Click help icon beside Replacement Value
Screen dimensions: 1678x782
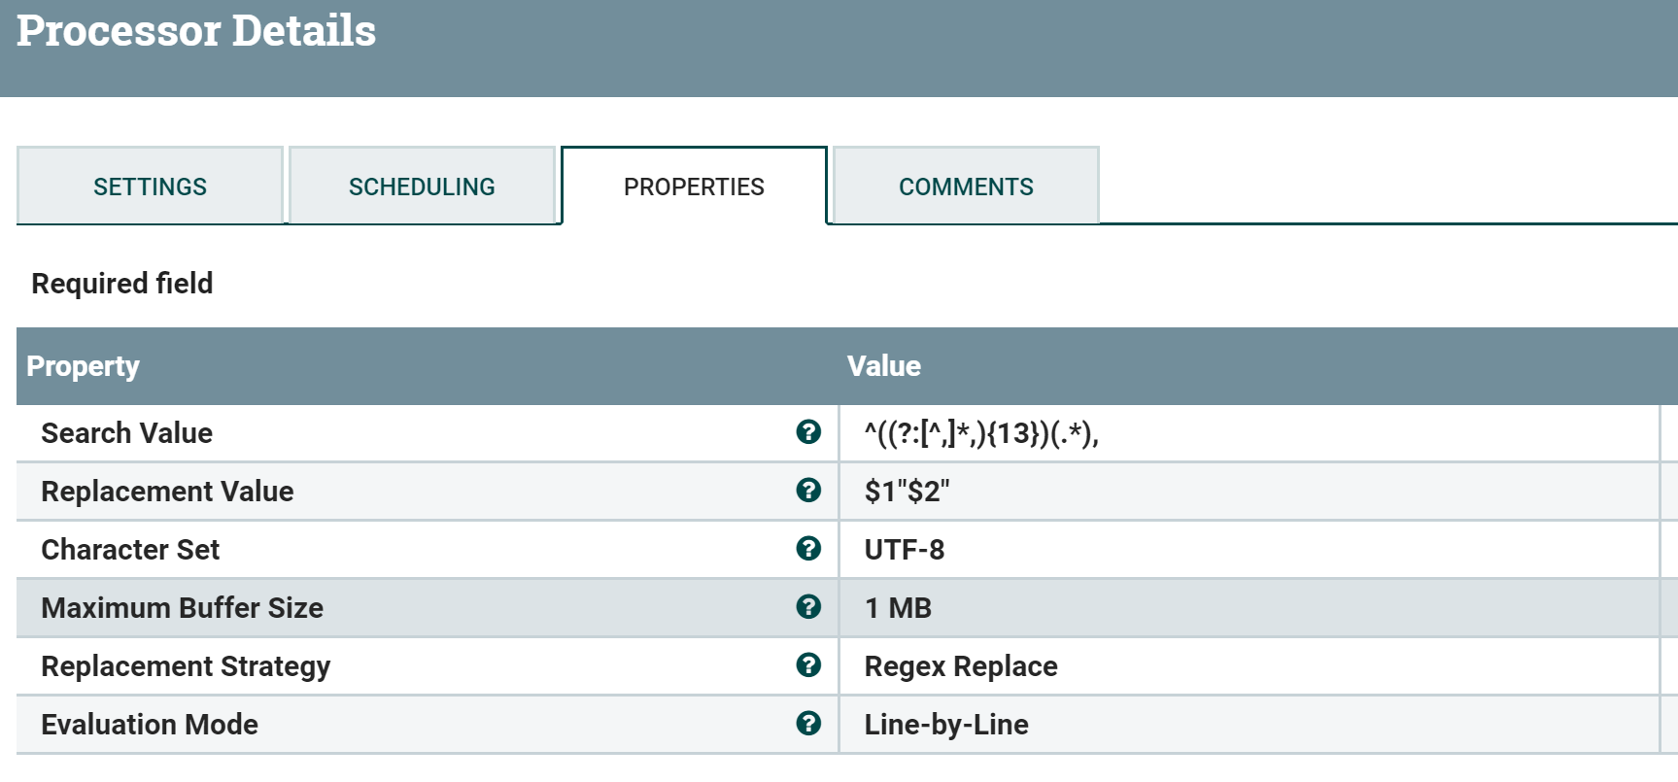(807, 491)
